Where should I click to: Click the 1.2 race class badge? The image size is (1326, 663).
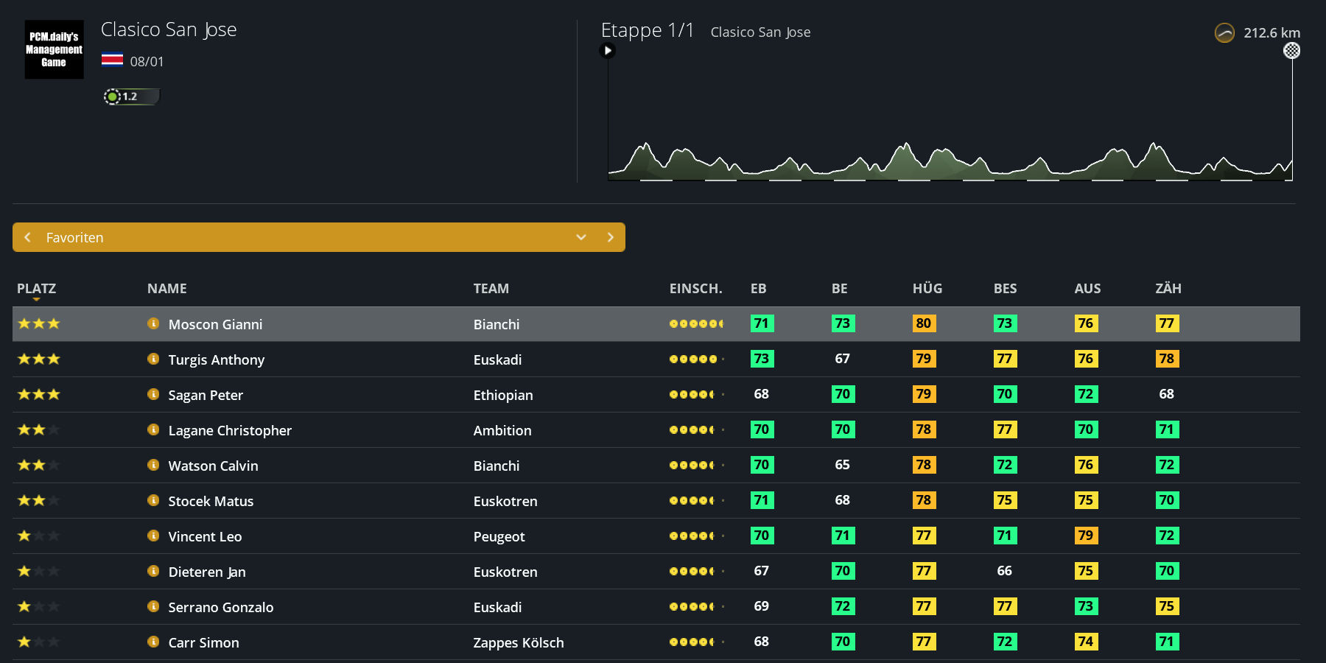click(x=130, y=97)
